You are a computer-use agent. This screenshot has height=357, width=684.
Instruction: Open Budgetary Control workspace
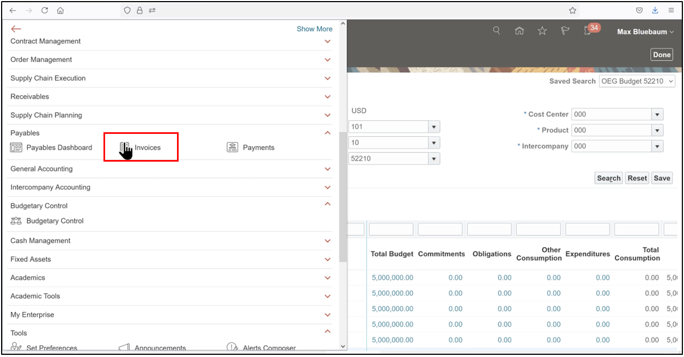pos(53,221)
